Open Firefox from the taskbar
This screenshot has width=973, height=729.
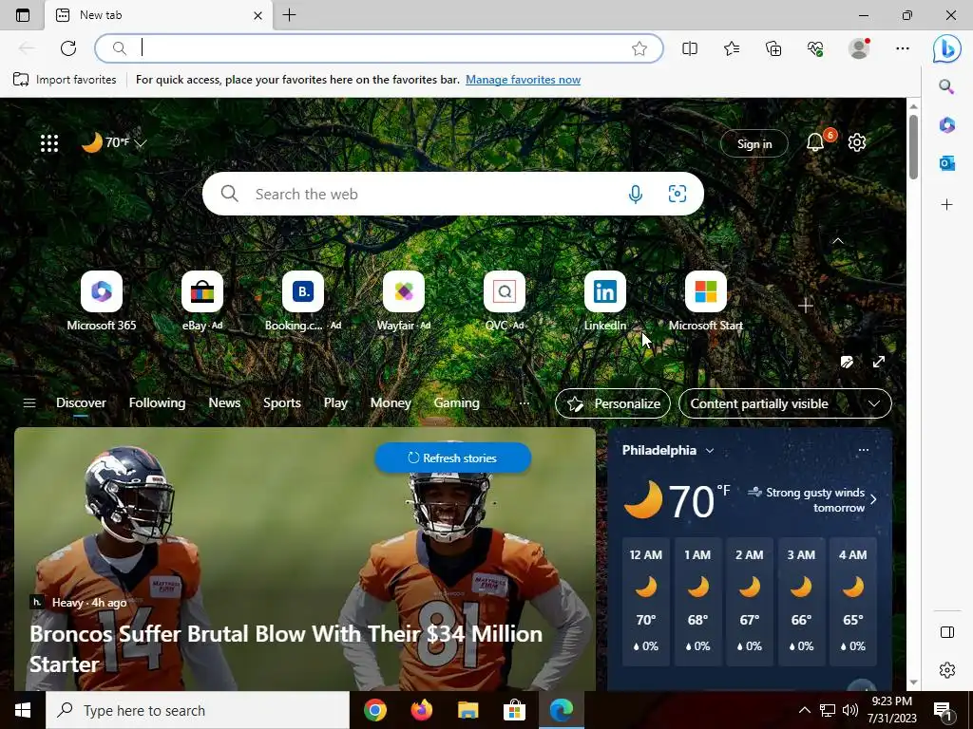pyautogui.click(x=421, y=710)
